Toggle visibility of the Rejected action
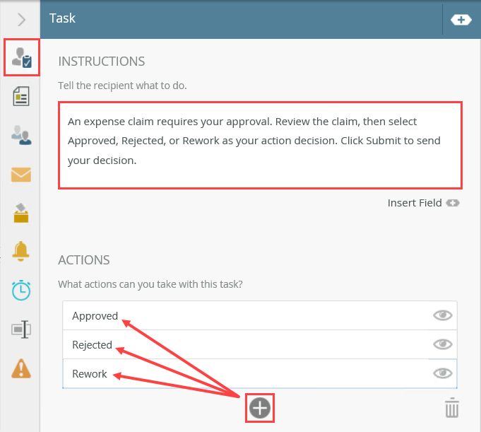 (442, 344)
